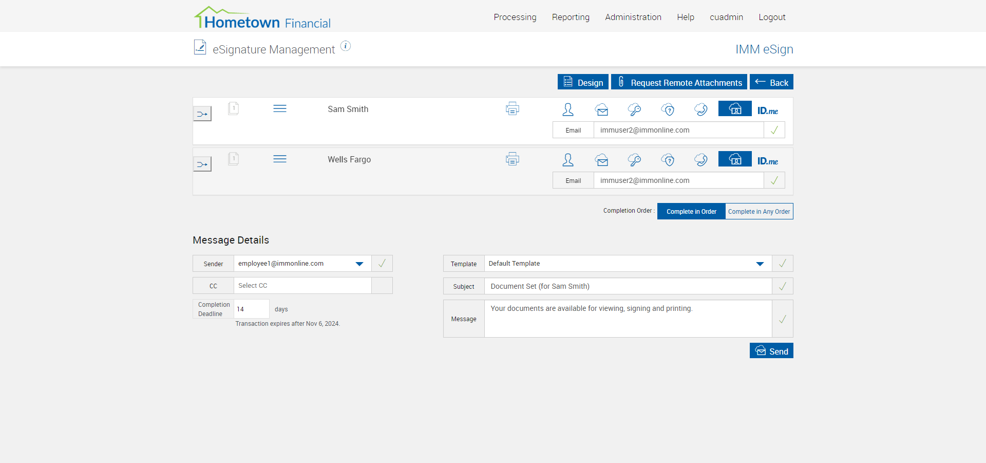Screen dimensions: 986x463
Task: Click the routing arrow icon for Sam Smith
Action: 202,114
